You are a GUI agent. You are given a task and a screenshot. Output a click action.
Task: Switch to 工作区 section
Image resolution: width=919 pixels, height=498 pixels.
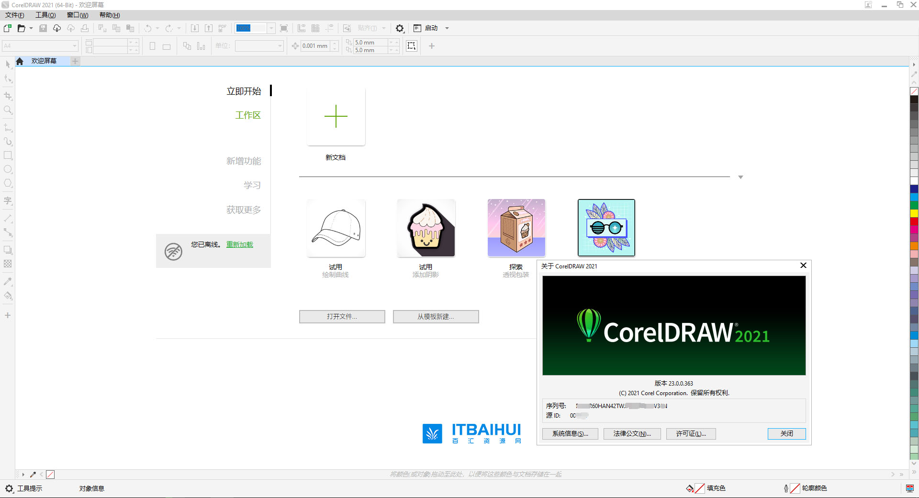(248, 115)
